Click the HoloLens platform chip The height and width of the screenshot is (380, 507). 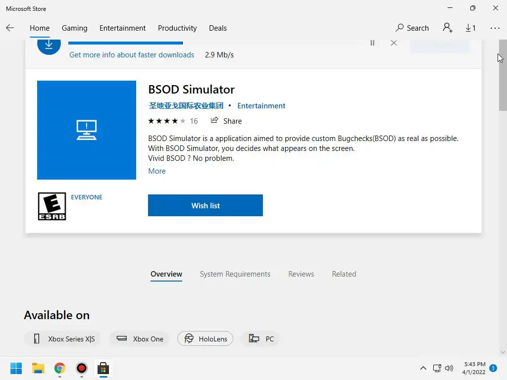(205, 338)
